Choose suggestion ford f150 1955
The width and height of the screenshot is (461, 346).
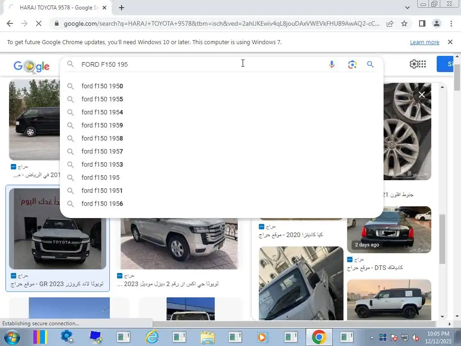coord(221,99)
